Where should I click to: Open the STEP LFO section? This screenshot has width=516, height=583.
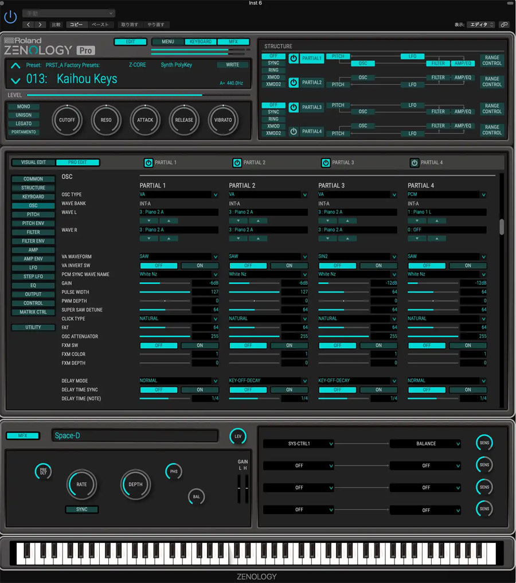(x=33, y=277)
